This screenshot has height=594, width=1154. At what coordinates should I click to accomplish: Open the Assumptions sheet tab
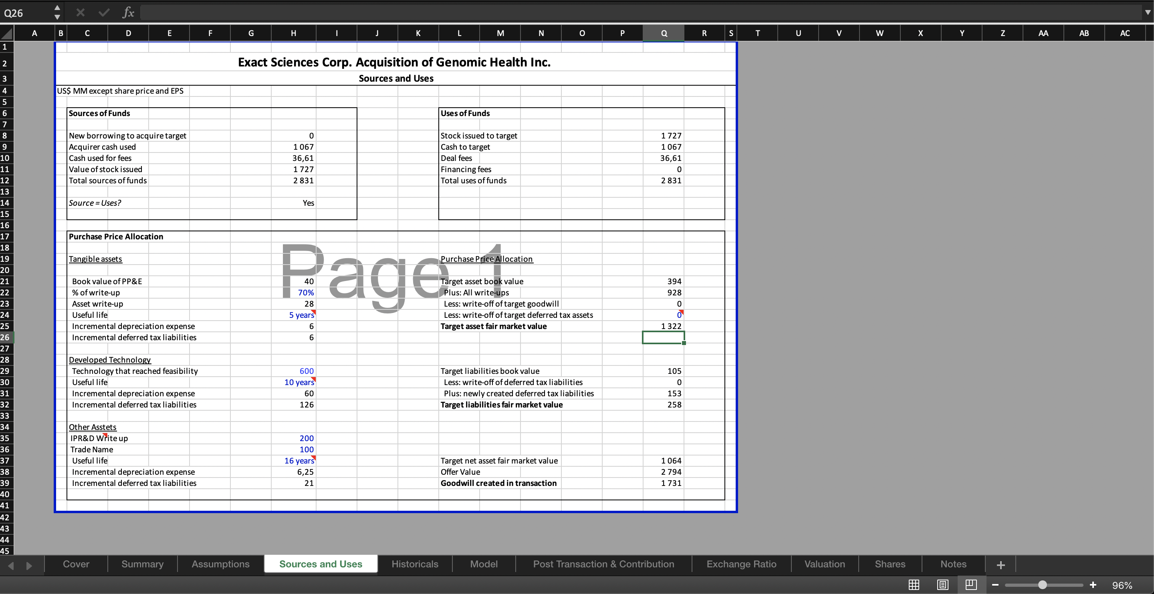click(220, 564)
